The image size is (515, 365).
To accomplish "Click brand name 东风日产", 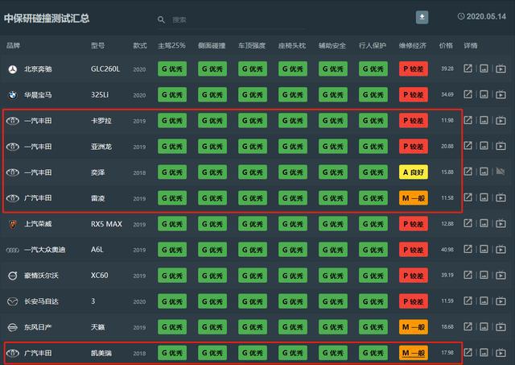I will (38, 327).
